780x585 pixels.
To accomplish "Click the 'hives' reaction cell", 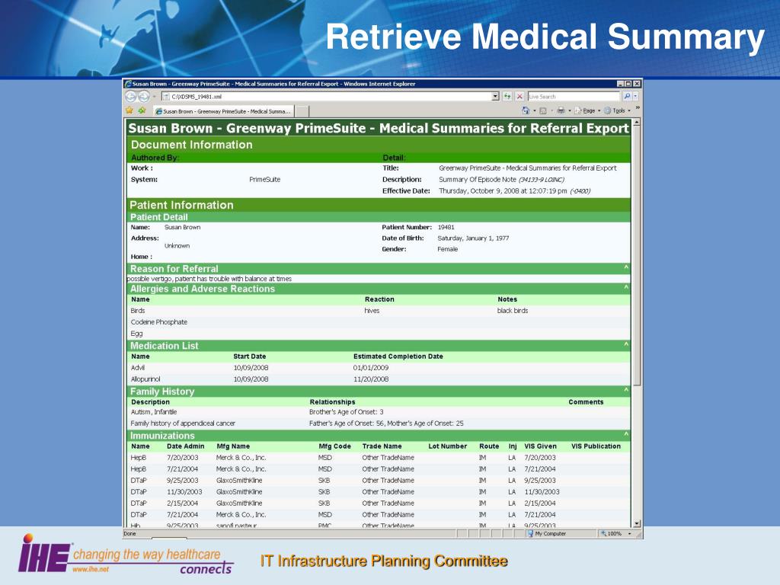I will (x=372, y=311).
